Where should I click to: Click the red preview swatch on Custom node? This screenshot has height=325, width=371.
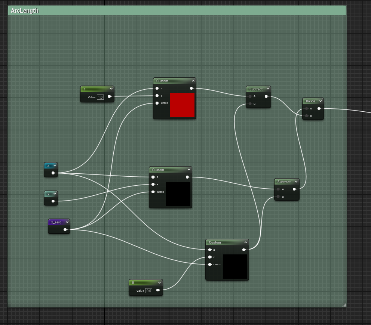pyautogui.click(x=182, y=105)
